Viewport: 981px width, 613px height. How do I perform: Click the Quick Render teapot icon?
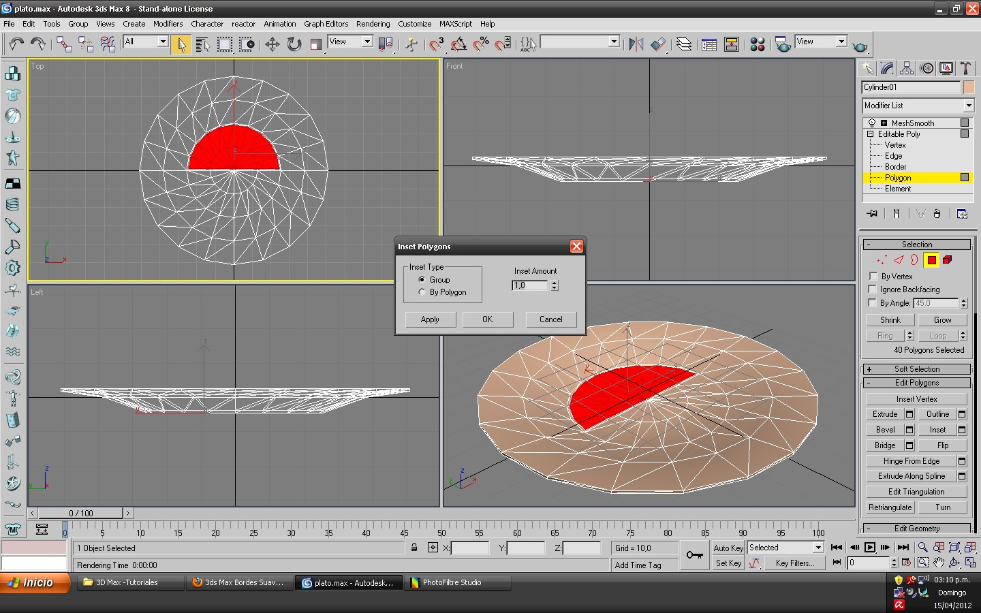[x=860, y=46]
